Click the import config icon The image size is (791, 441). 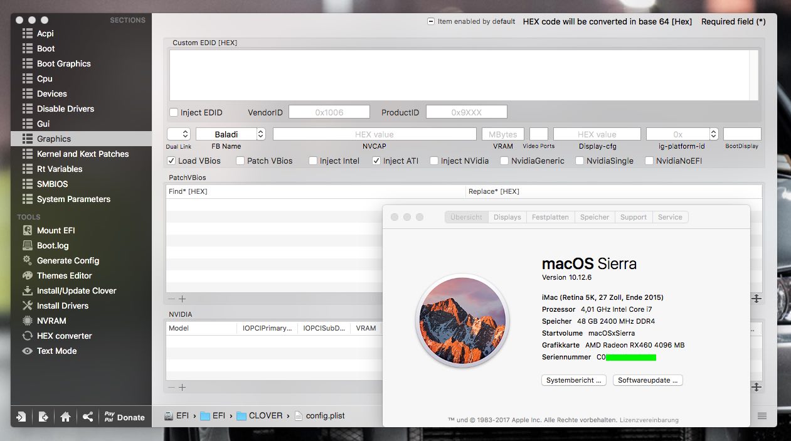click(x=21, y=417)
